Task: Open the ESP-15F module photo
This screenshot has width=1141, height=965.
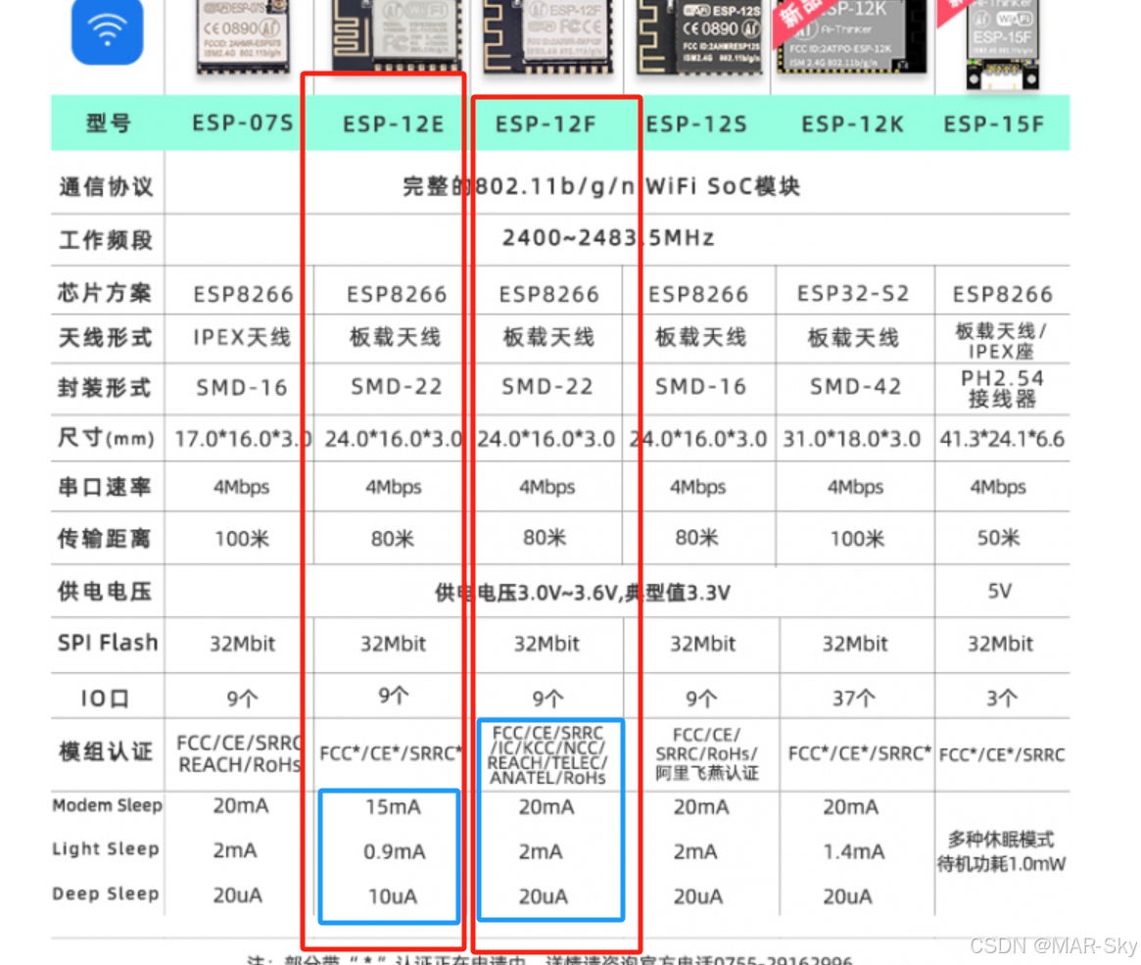Action: click(x=1001, y=44)
